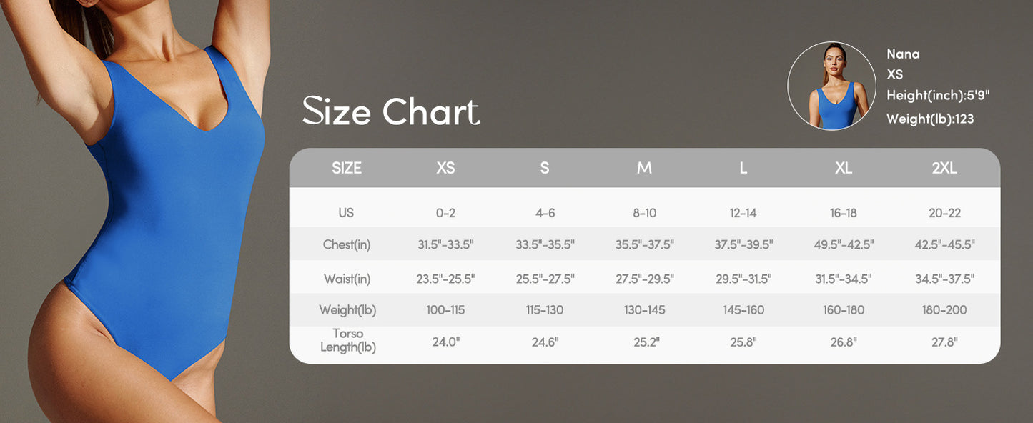Select the 2XL column header
The height and width of the screenshot is (423, 1033).
(944, 168)
